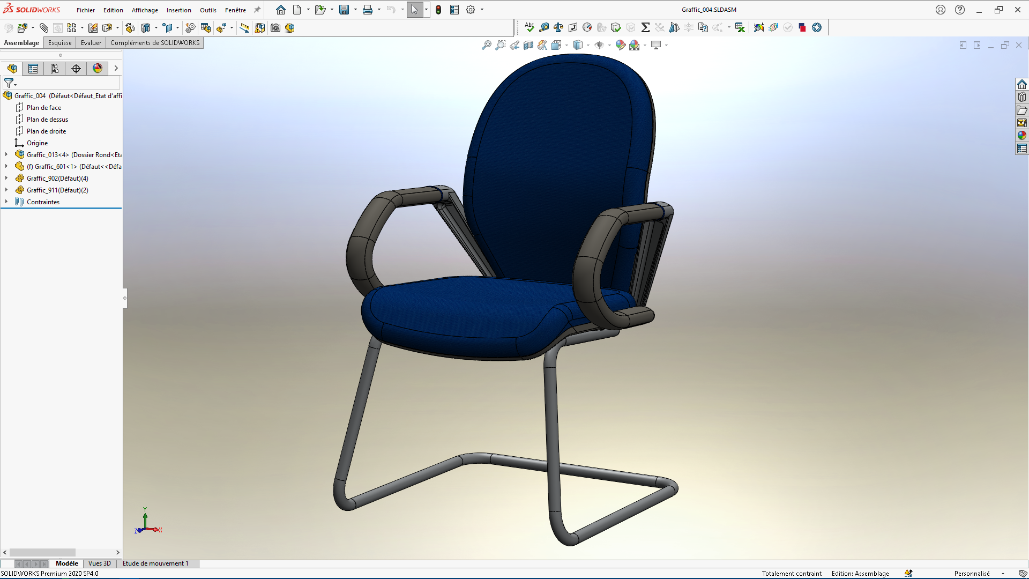
Task: Open the FeatureManager design tree tab
Action: pos(12,68)
